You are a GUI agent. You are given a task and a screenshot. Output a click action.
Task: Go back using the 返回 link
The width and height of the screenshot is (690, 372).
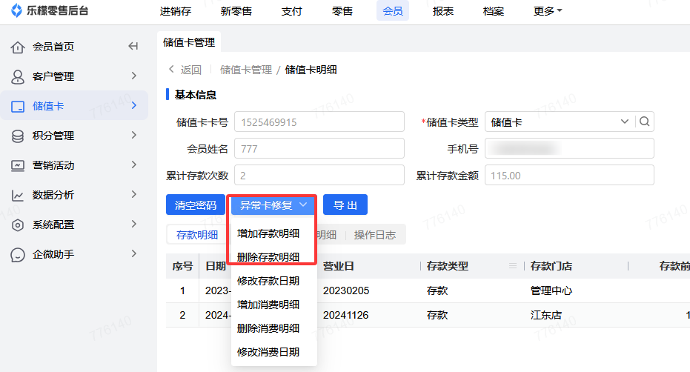pos(185,70)
